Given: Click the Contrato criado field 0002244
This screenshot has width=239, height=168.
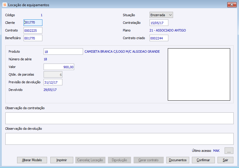Looking at the screenshot, I should pos(159,38).
